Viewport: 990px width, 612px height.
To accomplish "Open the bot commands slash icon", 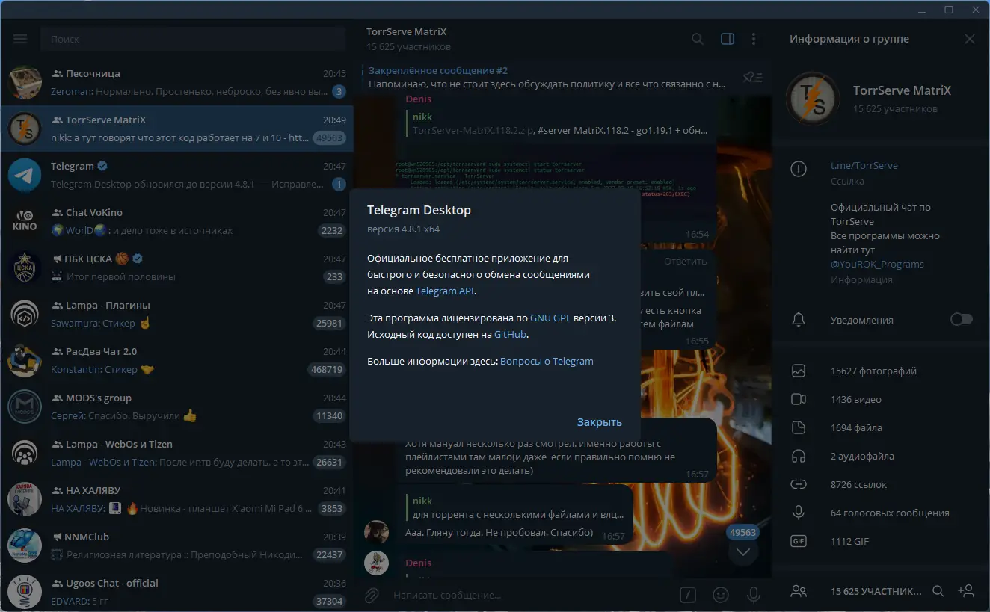I will point(688,595).
